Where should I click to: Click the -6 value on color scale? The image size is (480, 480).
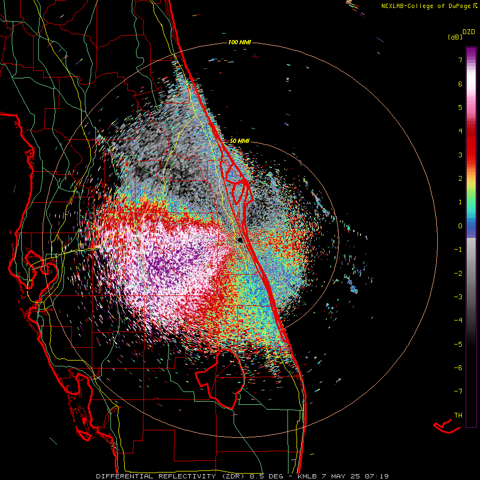click(458, 367)
